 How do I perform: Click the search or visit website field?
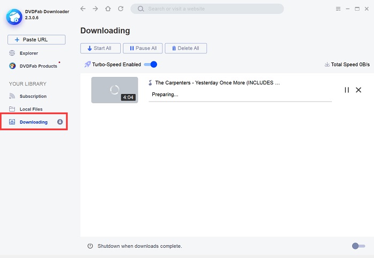click(x=207, y=9)
